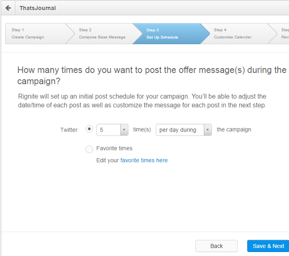289x256 pixels.
Task: Select Step 3 Set Up Schedule
Action: 167,33
